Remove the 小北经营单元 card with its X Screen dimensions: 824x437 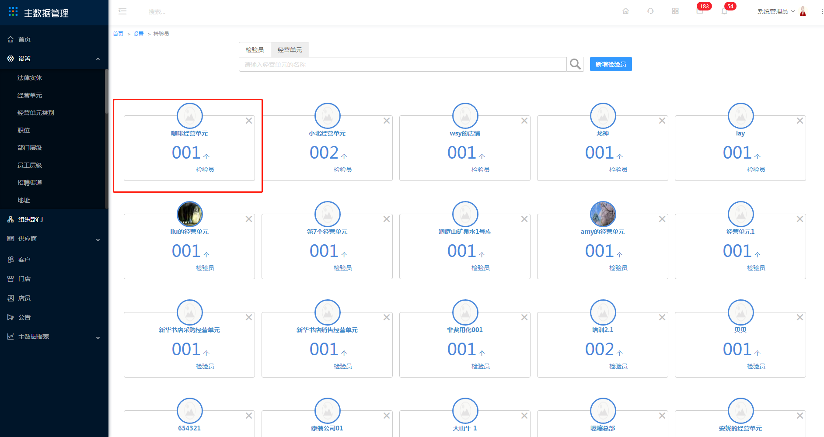tap(387, 121)
